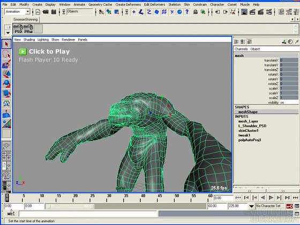Click the visibility on value
Image resolution: width=300 pixels, height=225 pixels.
[289, 102]
